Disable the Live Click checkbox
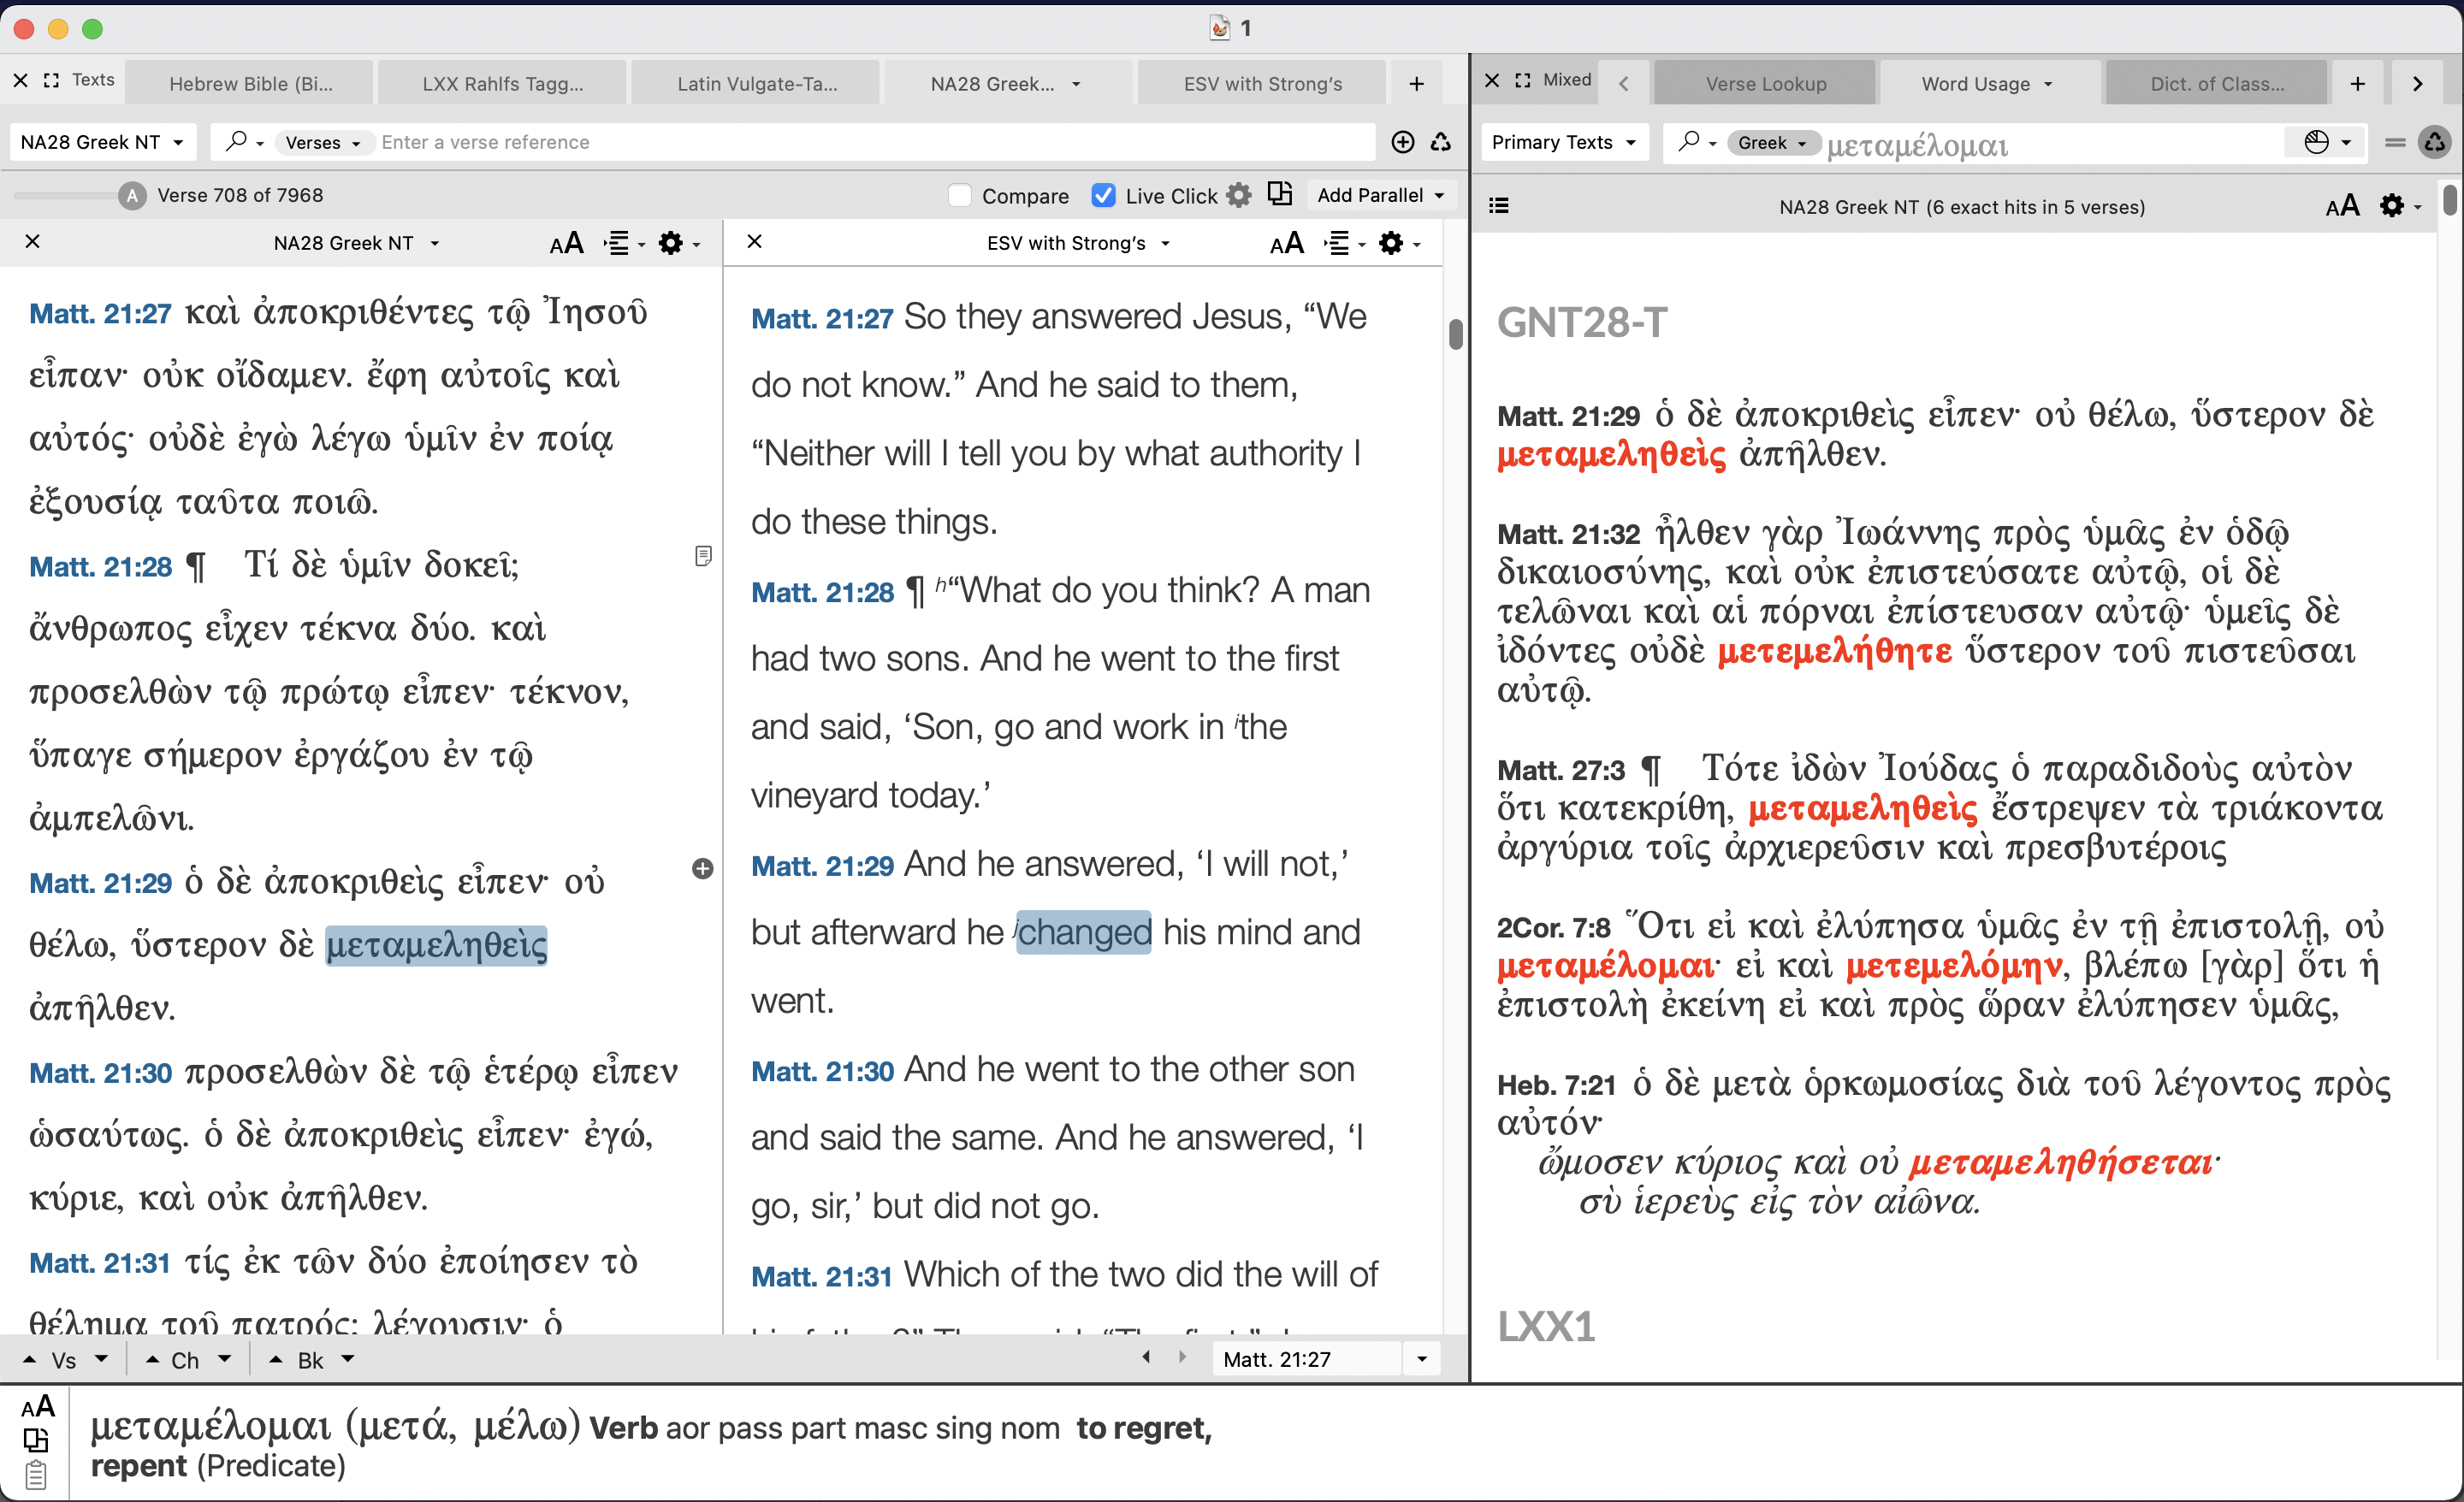Screen dimensions: 2464x1502 [1103, 195]
